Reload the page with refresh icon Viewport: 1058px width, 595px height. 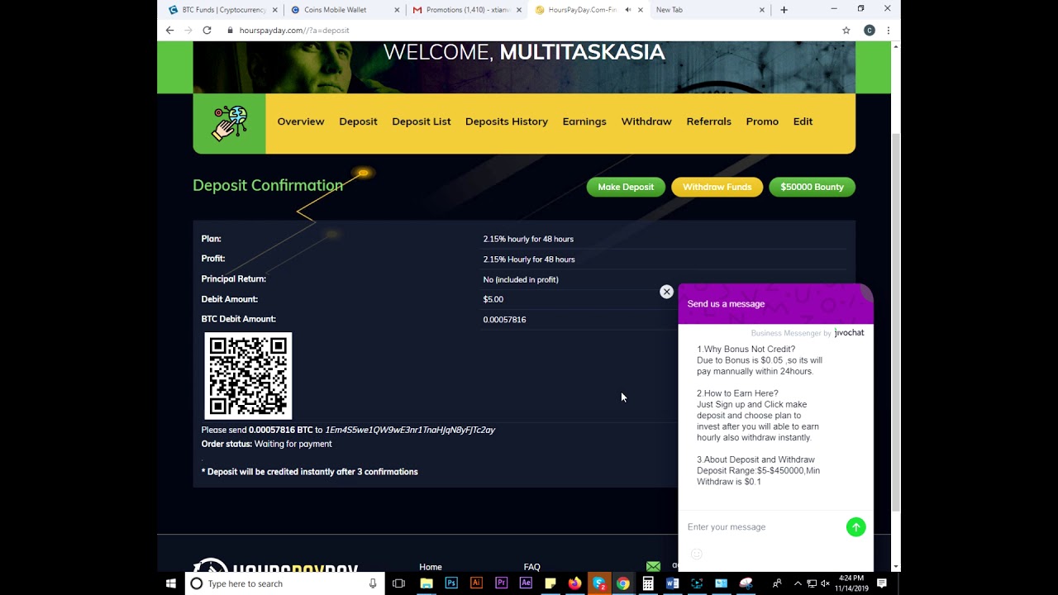pyautogui.click(x=207, y=30)
